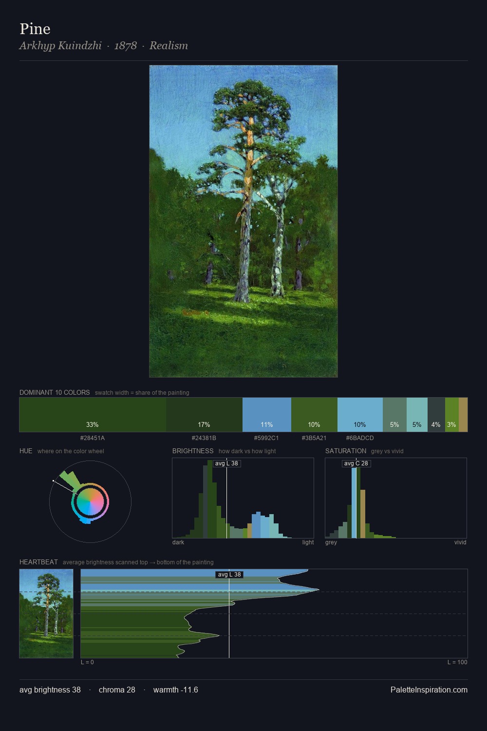Image resolution: width=487 pixels, height=731 pixels.
Task: Click the heartbeat avg L 38 label
Action: tap(229, 575)
